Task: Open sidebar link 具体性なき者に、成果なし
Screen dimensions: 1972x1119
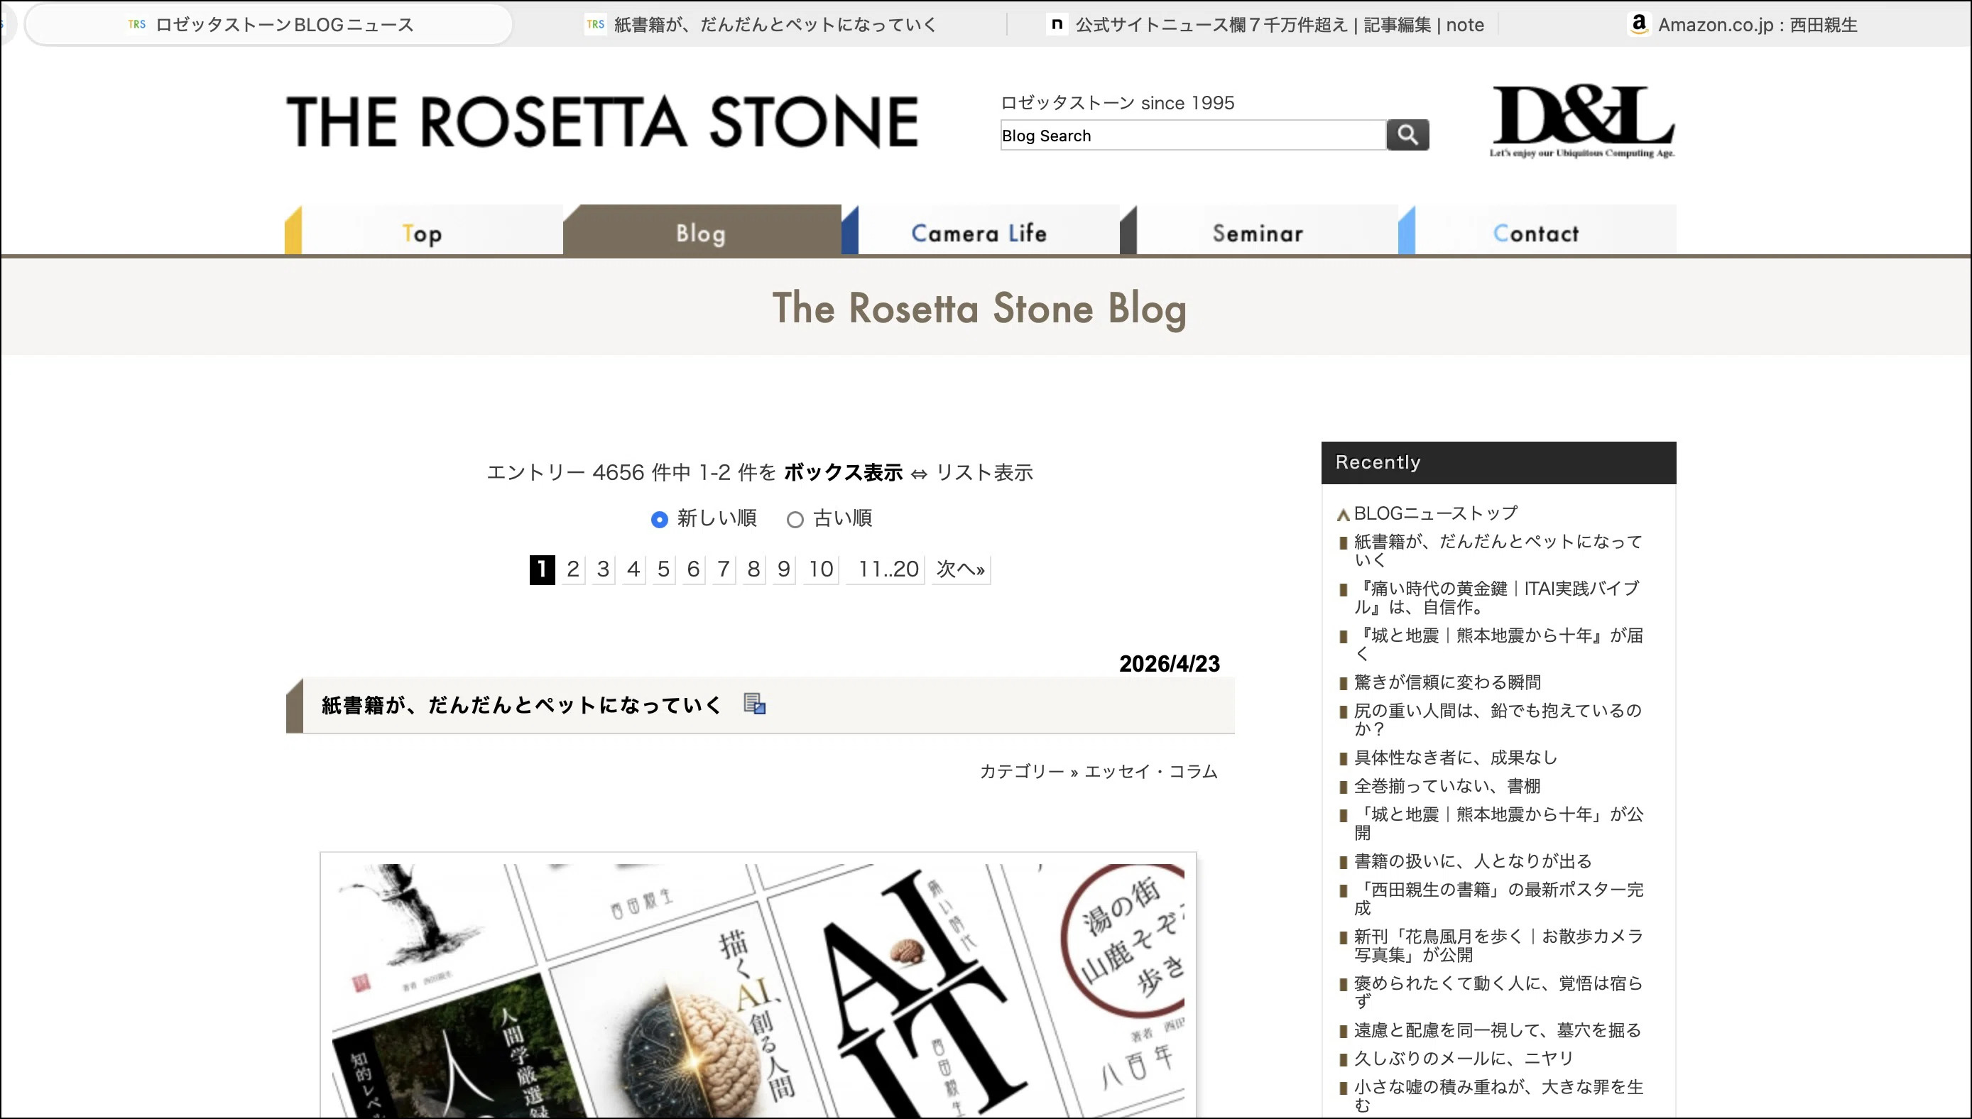Action: [1456, 757]
